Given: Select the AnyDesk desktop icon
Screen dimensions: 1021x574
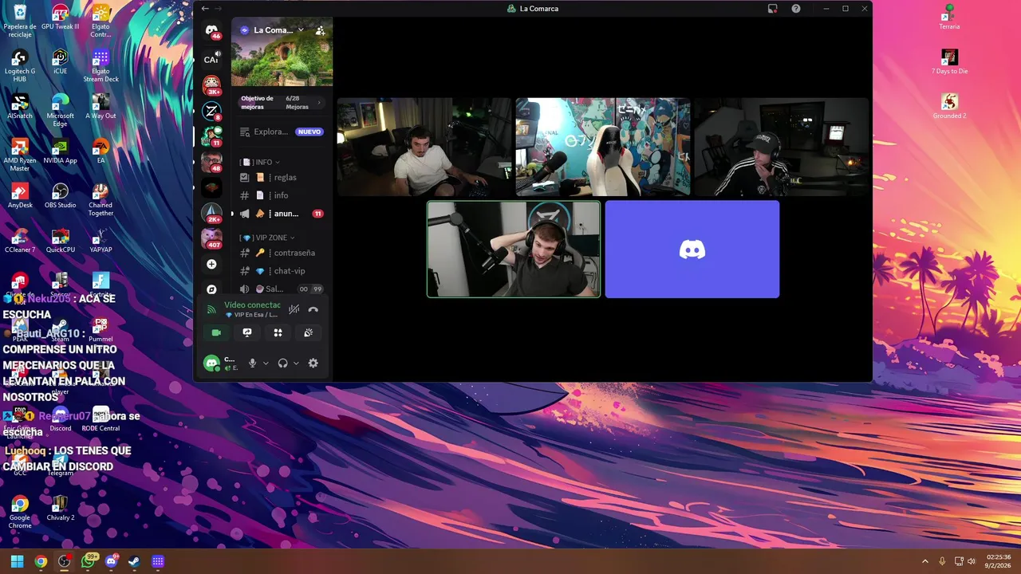Looking at the screenshot, I should pyautogui.click(x=20, y=195).
